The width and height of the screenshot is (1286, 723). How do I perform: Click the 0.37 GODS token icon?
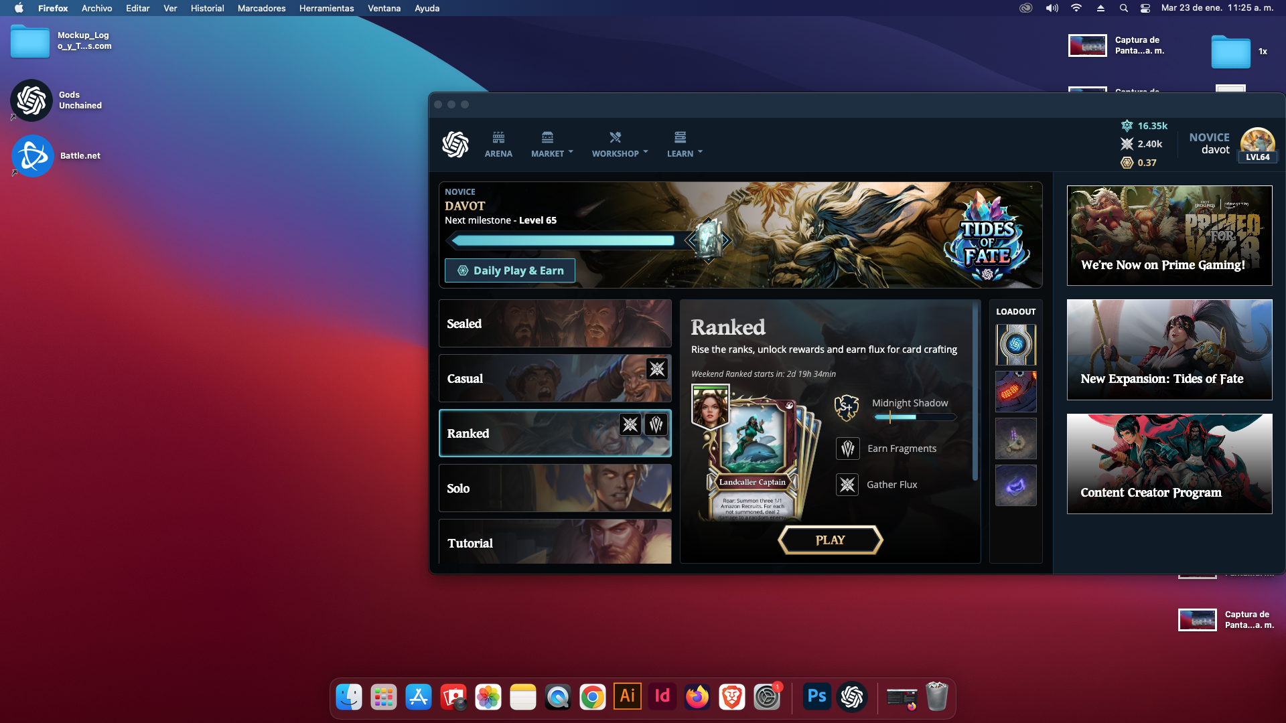coord(1127,163)
